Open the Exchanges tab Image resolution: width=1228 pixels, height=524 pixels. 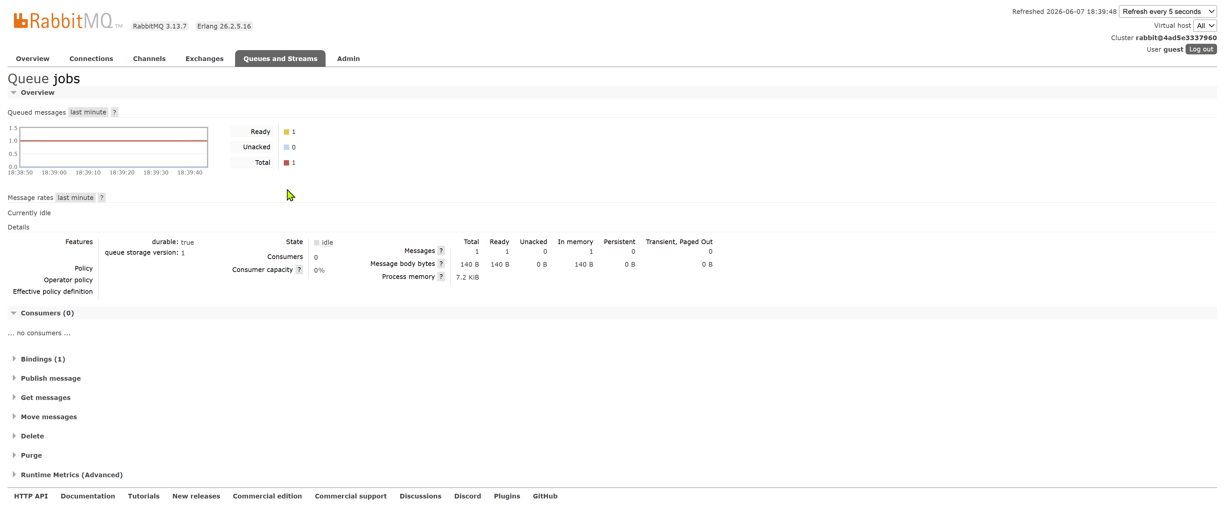205,59
